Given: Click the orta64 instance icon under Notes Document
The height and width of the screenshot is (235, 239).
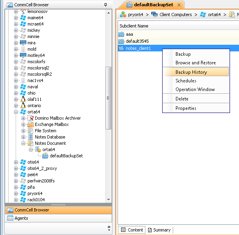Looking at the screenshot, I should click(38, 149).
